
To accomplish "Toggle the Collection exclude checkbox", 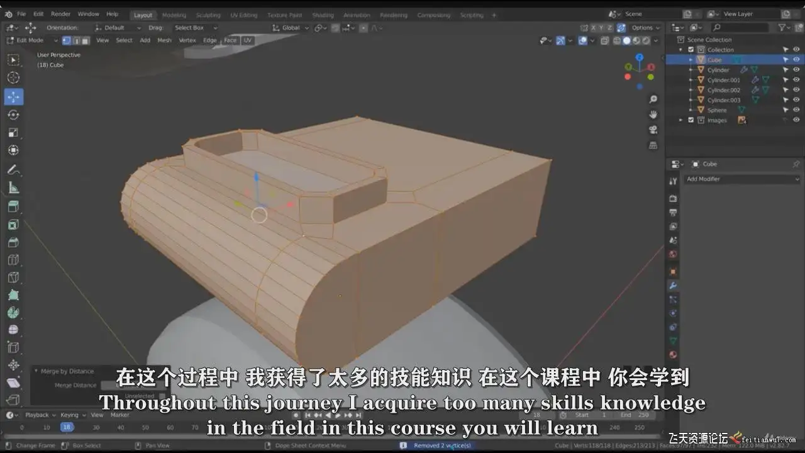I will click(x=691, y=50).
